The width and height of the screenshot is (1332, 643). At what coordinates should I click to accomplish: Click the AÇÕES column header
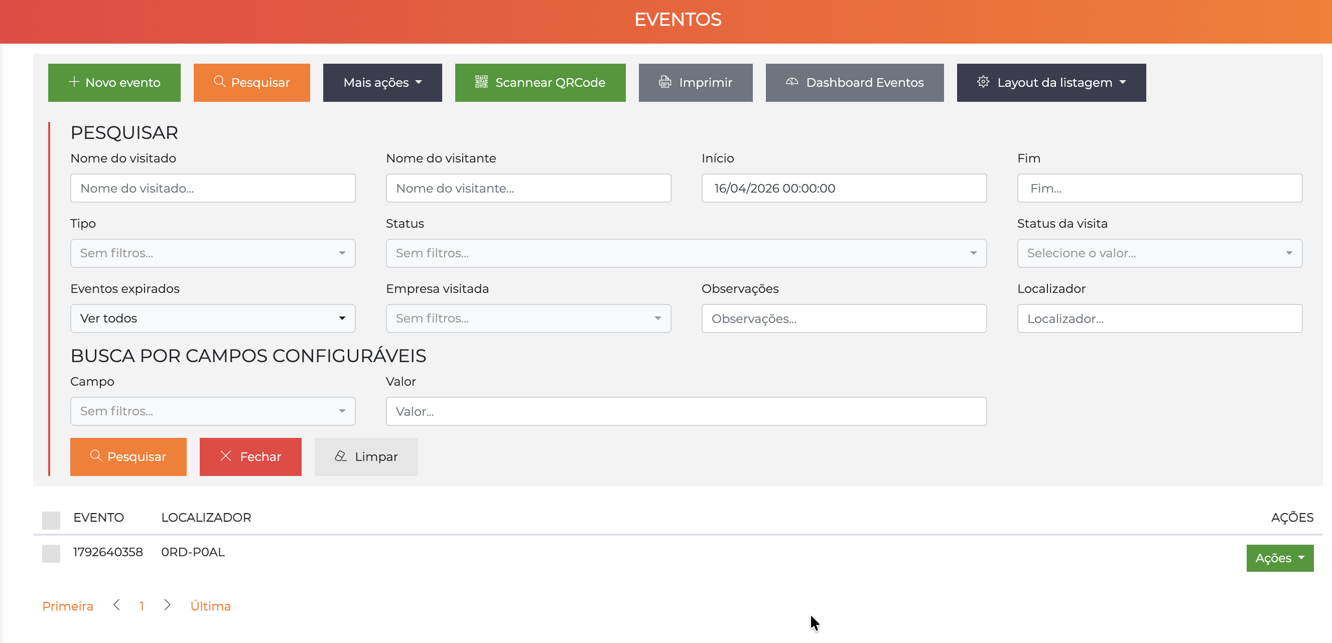tap(1292, 517)
